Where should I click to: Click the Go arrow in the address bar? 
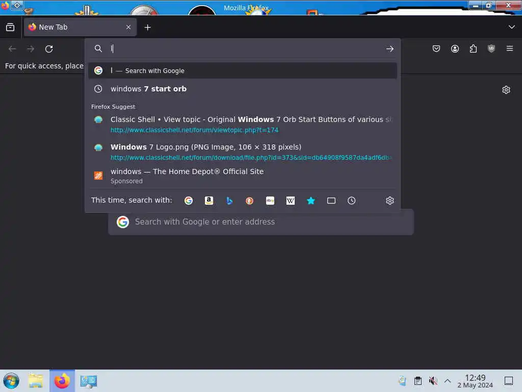[390, 48]
